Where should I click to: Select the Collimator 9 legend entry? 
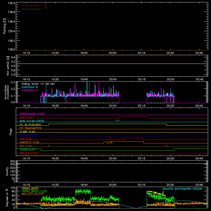(30, 90)
